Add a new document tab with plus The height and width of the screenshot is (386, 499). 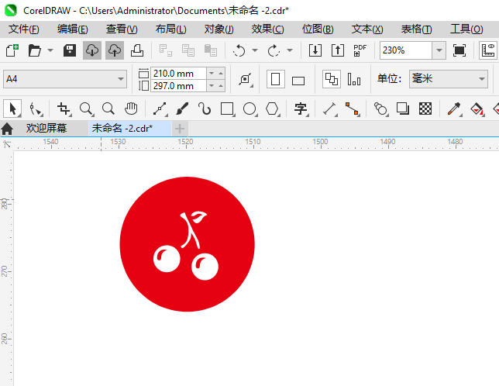pos(180,129)
